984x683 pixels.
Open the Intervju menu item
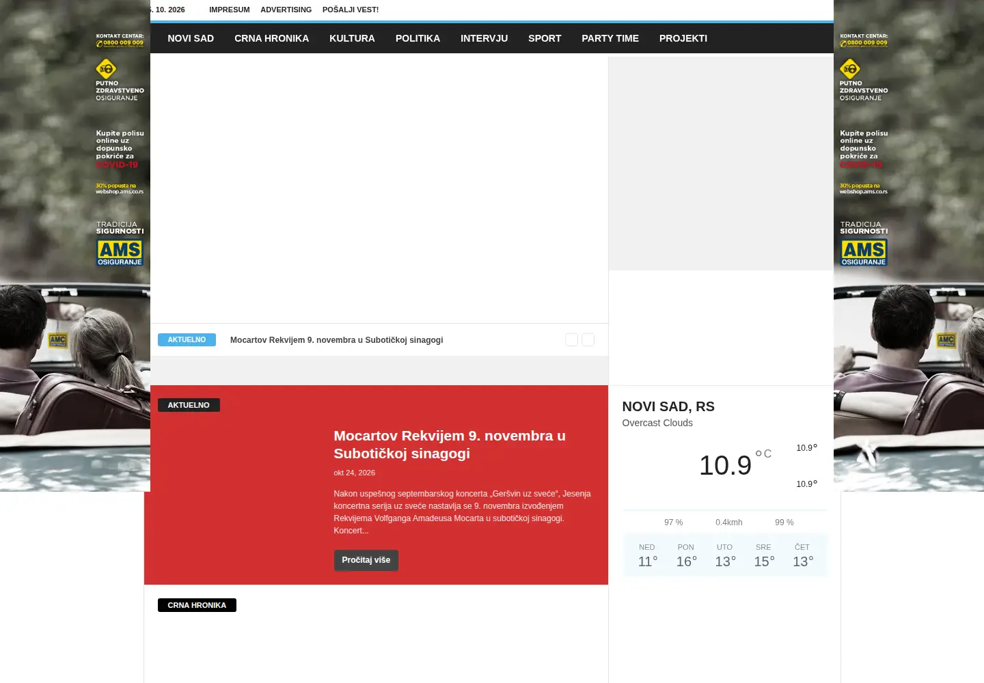click(x=484, y=38)
